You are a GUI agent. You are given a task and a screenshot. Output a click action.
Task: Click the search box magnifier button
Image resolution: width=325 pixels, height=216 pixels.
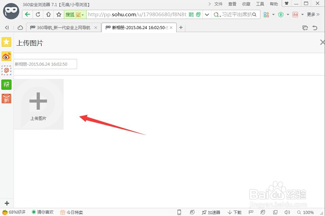pyautogui.click(x=254, y=15)
